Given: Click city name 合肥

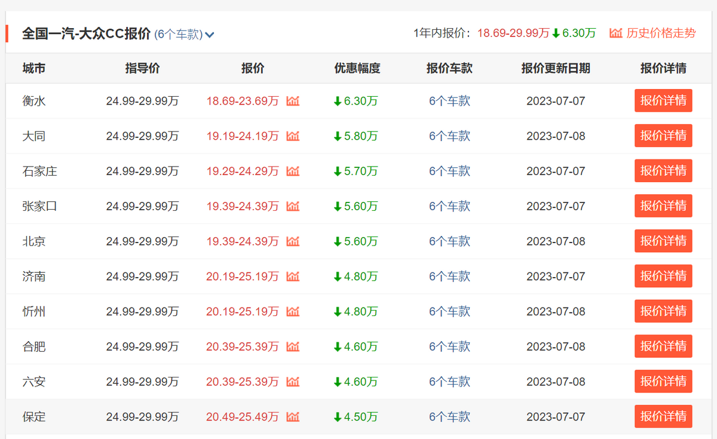Looking at the screenshot, I should tap(34, 346).
